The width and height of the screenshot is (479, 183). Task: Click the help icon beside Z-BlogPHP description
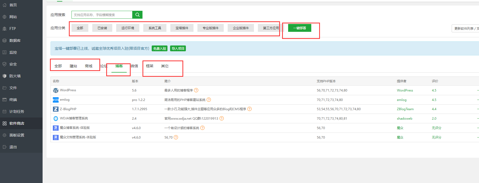click(x=249, y=109)
